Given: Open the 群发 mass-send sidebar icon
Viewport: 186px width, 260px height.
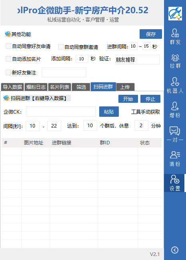Looking at the screenshot, I should coord(175,36).
